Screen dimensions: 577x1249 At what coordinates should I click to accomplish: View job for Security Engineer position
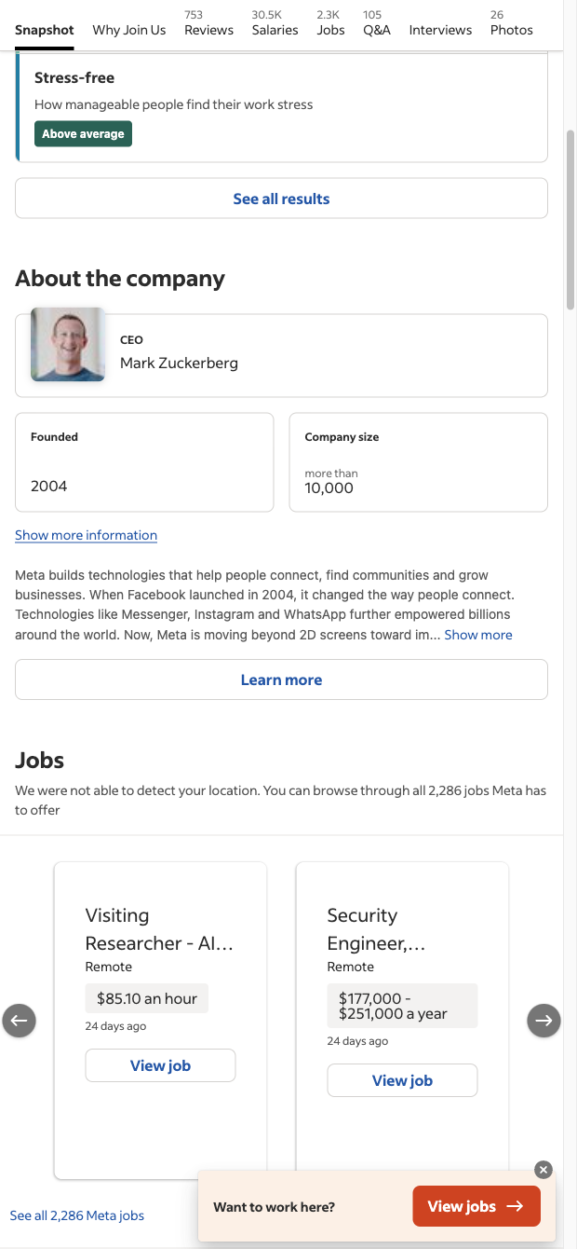402,1080
